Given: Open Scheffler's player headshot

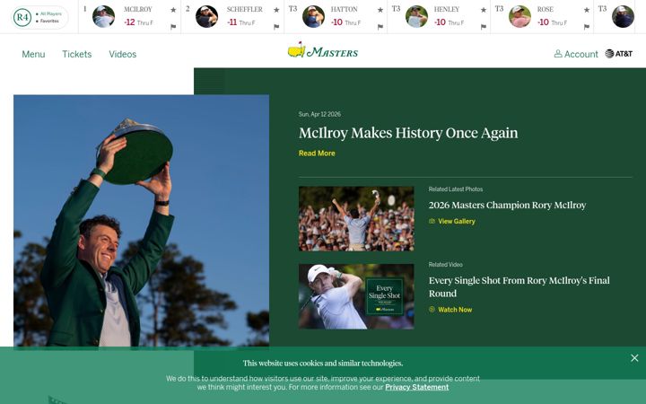Looking at the screenshot, I should (206, 16).
